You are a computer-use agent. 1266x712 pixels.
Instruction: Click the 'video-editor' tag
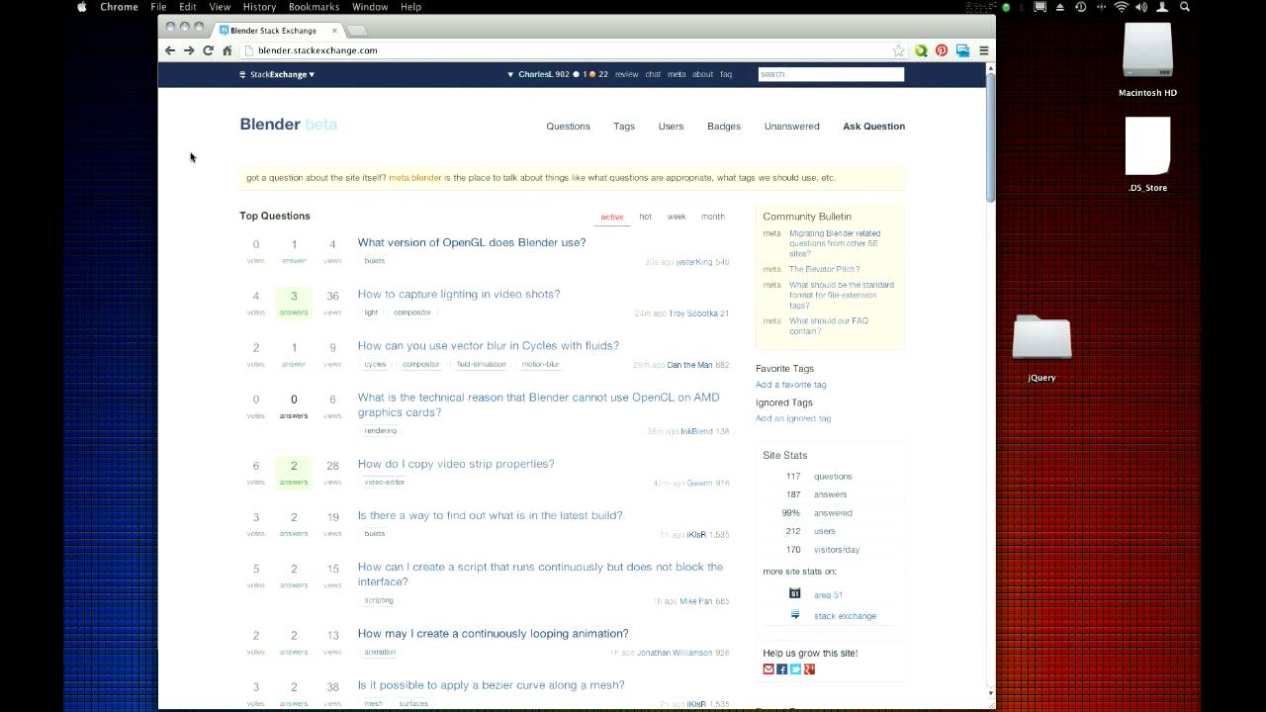[x=385, y=483]
